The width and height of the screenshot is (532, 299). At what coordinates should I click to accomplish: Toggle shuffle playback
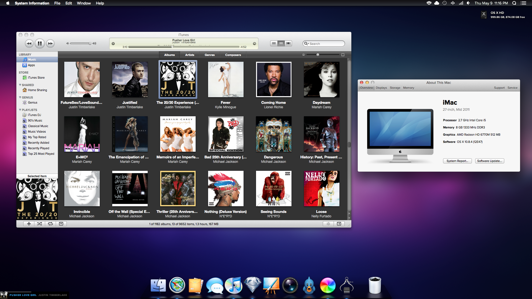pos(40,224)
